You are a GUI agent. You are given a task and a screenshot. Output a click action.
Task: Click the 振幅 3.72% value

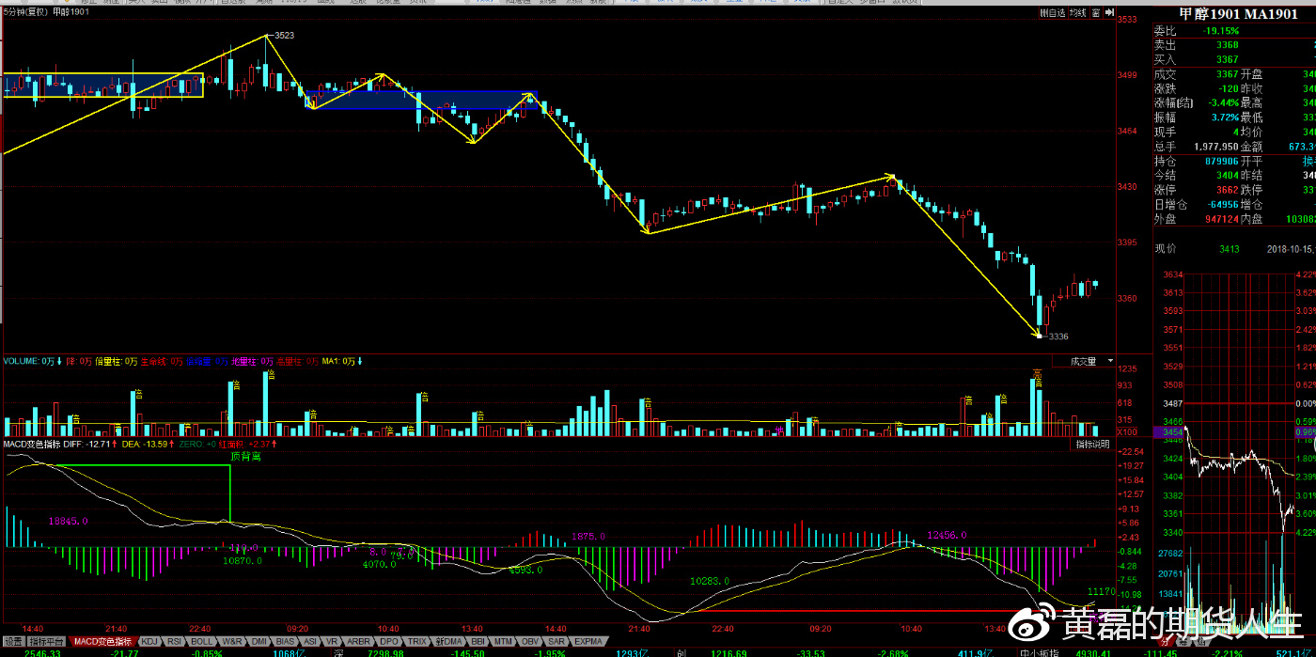click(1224, 117)
